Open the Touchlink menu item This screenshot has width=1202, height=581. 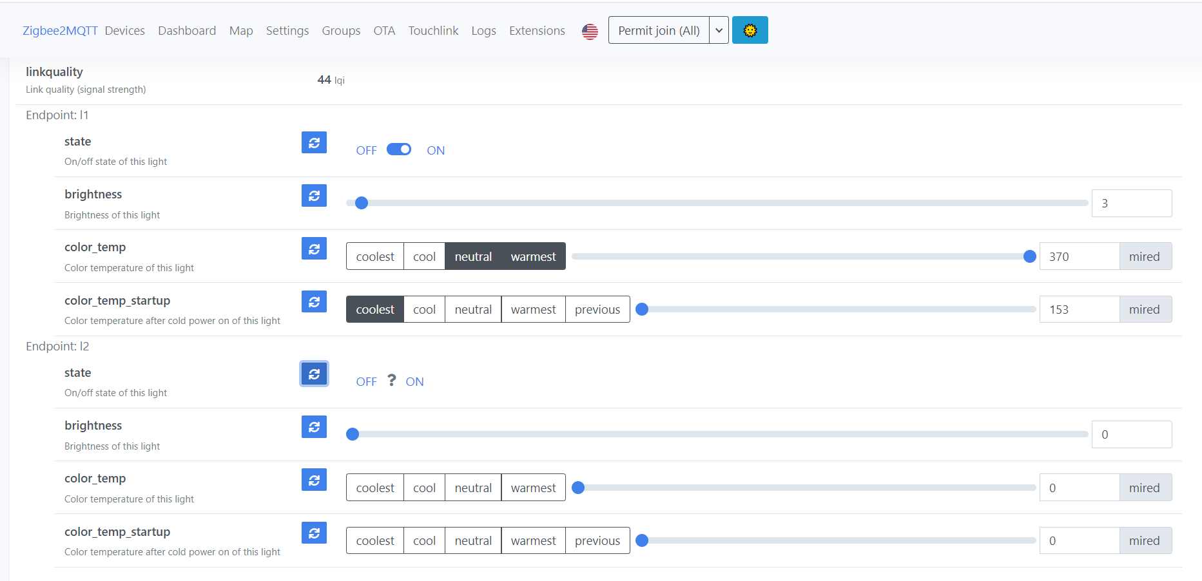[x=433, y=30]
